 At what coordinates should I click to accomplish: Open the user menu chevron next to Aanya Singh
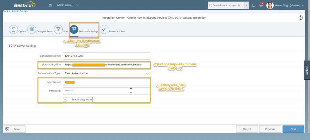coord(303,5)
